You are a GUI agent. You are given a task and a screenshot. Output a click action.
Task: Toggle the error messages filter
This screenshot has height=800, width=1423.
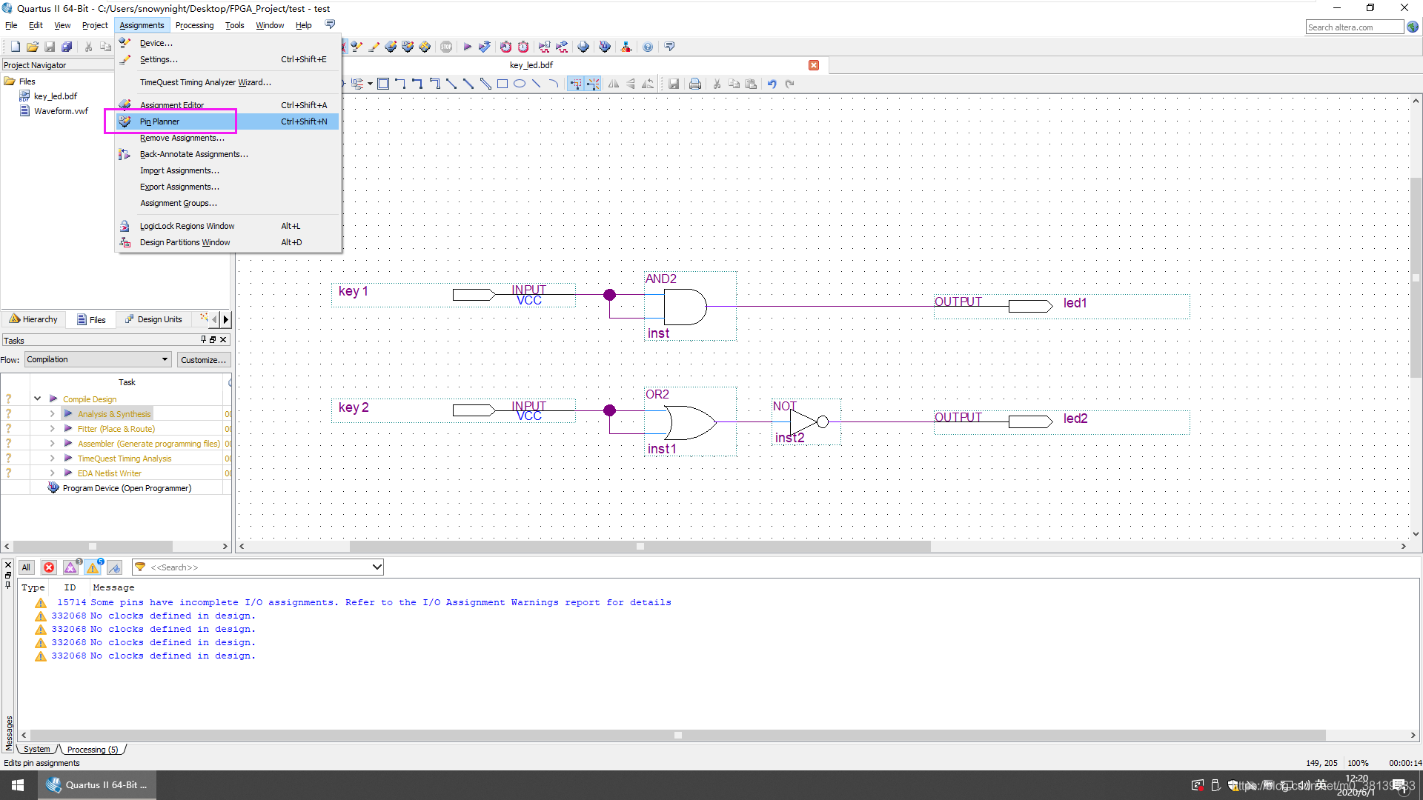(x=49, y=567)
